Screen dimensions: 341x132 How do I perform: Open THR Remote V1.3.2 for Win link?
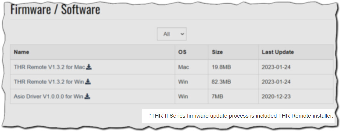click(49, 82)
